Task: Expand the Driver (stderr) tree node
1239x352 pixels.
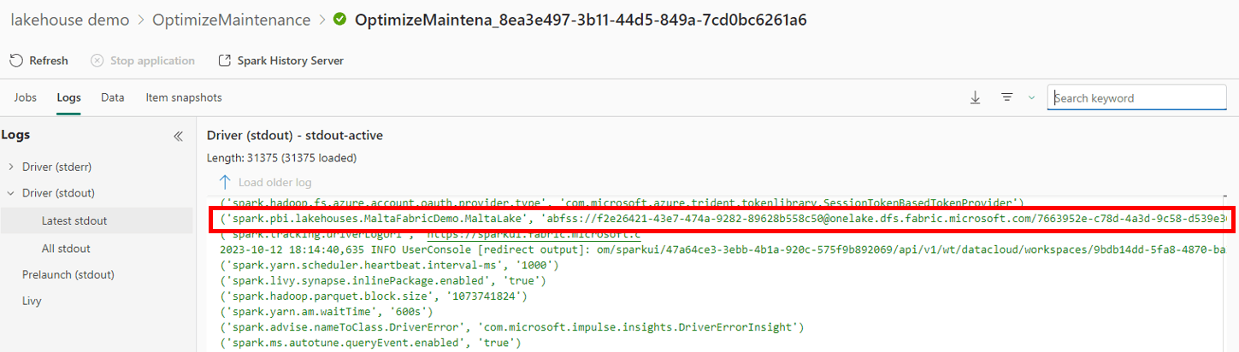Action: (x=11, y=167)
